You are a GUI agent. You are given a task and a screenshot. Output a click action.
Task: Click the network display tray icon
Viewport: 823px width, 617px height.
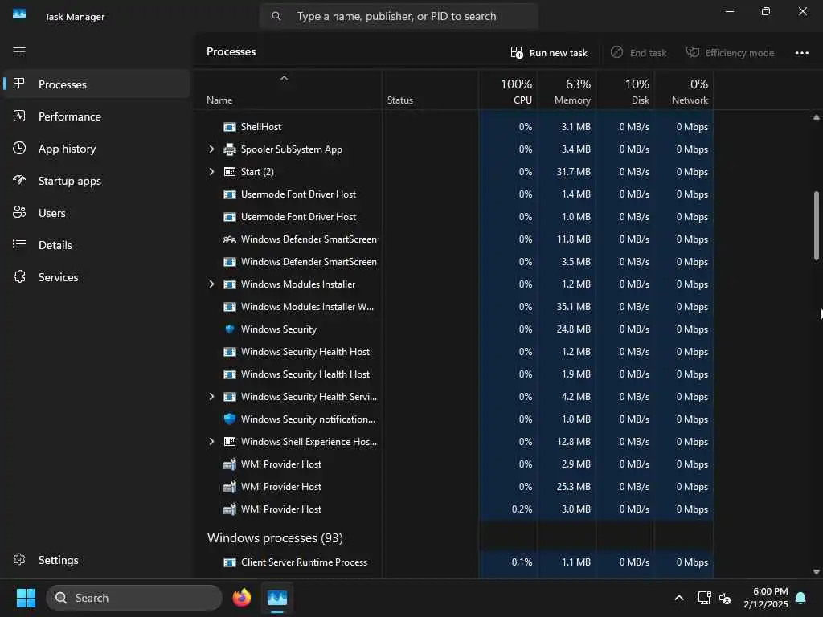point(704,598)
